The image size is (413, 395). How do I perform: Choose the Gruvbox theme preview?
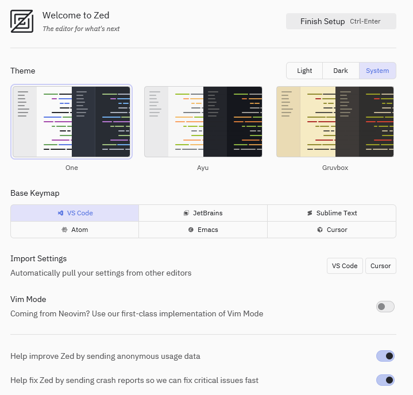tap(335, 122)
